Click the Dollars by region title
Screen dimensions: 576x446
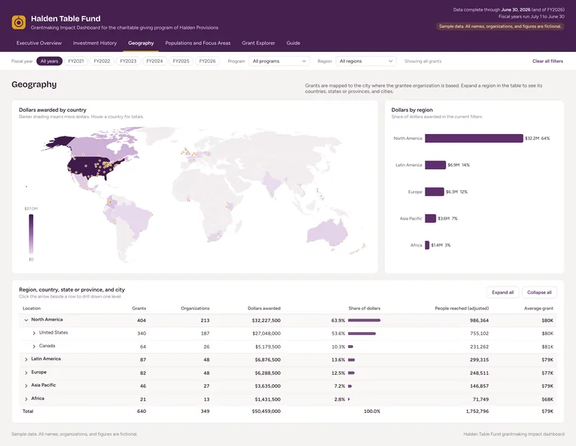click(412, 110)
